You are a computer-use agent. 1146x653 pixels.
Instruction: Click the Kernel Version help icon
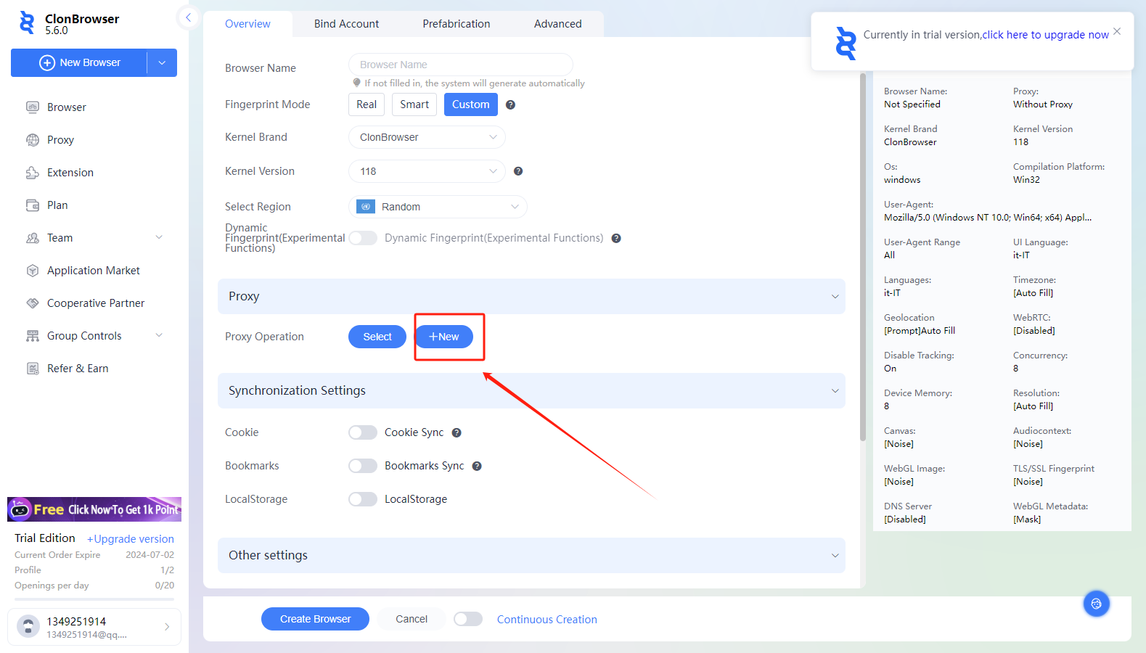point(518,171)
